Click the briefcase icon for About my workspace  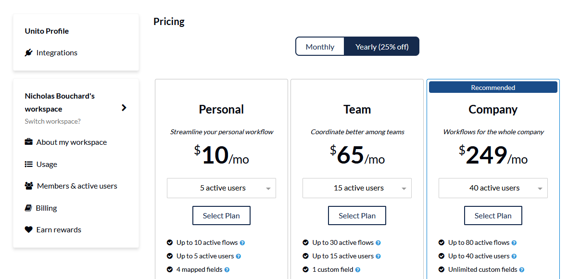click(29, 142)
